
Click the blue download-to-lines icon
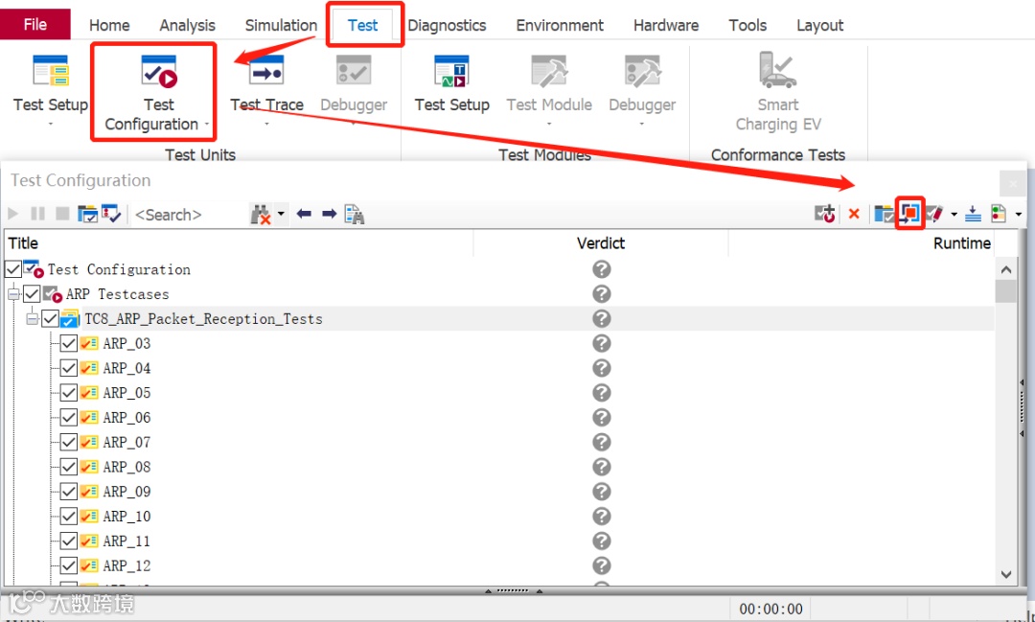click(973, 214)
